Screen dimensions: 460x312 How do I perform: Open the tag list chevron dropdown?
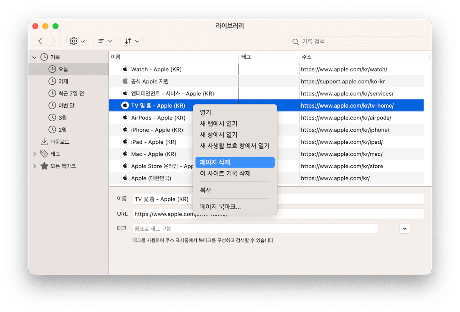pyautogui.click(x=405, y=228)
